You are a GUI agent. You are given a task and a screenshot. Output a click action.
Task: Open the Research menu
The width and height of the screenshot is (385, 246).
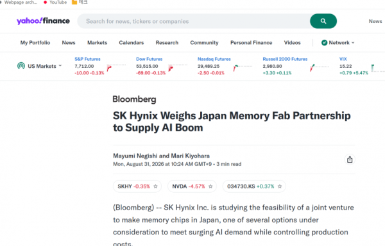(167, 43)
